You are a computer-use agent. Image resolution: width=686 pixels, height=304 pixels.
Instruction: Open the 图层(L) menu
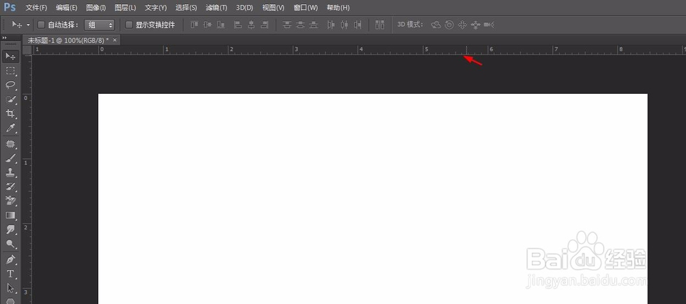tap(125, 8)
